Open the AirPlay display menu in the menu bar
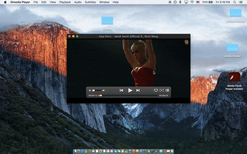 tap(186, 2)
